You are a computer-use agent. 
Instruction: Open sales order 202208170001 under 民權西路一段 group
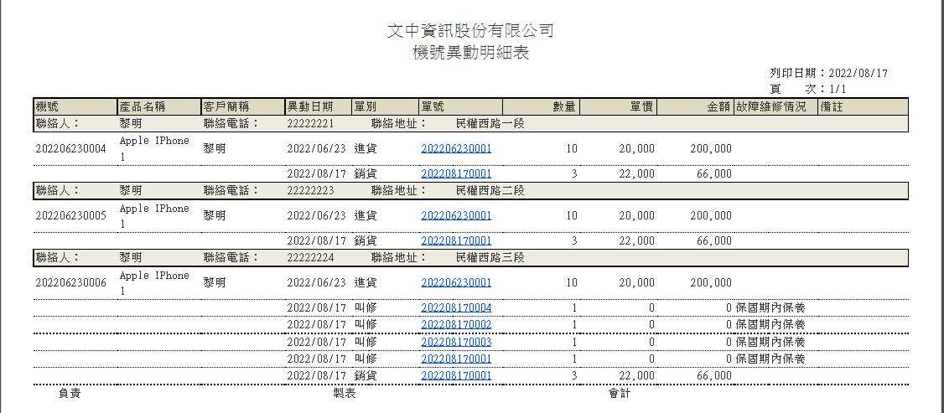tap(456, 173)
